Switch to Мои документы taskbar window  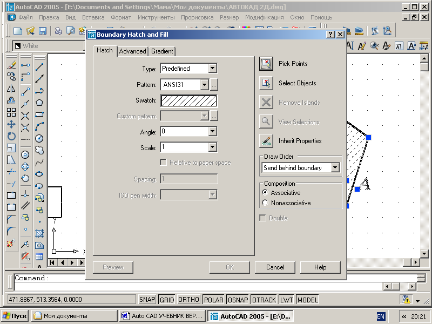(x=75, y=316)
